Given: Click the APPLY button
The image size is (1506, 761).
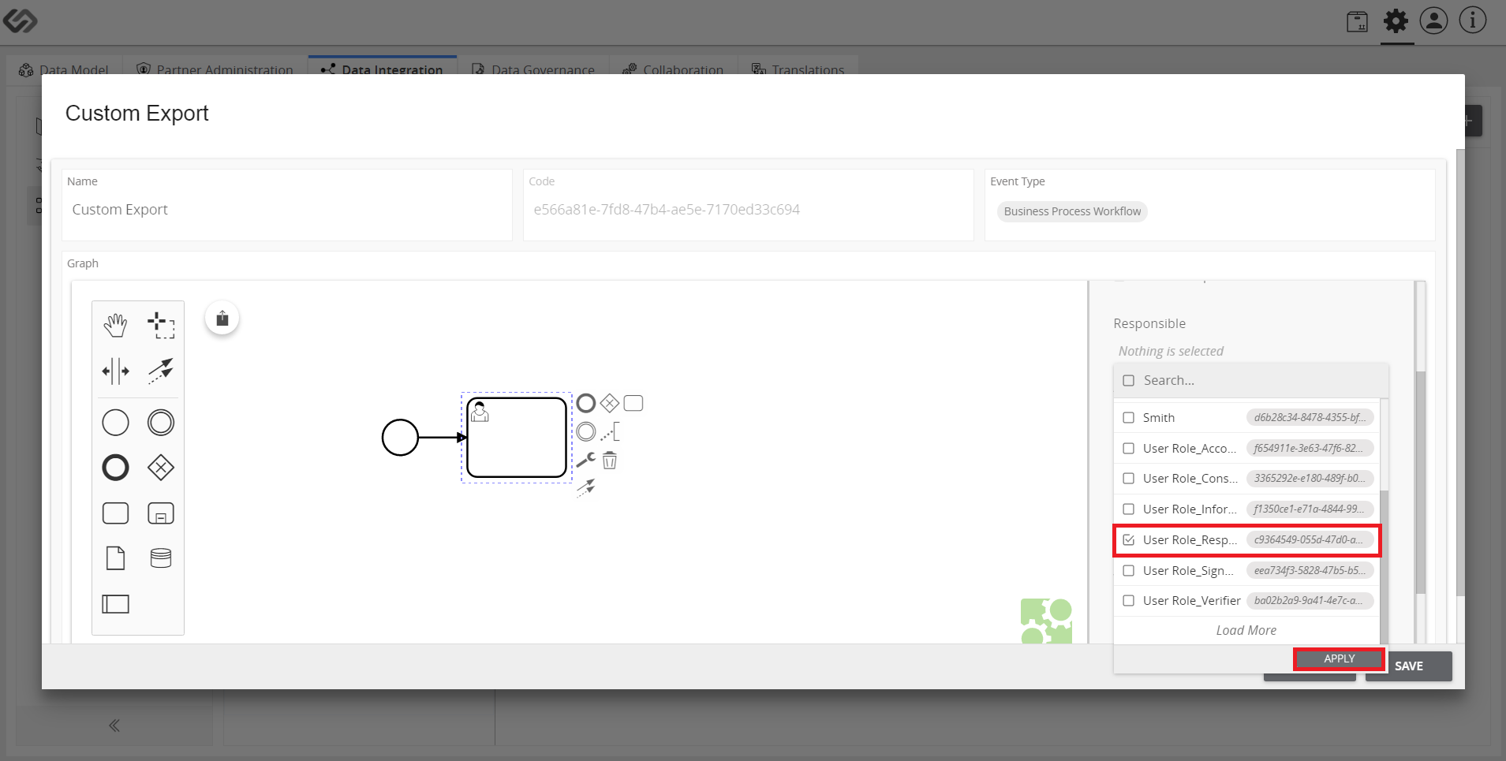Looking at the screenshot, I should click(x=1339, y=658).
